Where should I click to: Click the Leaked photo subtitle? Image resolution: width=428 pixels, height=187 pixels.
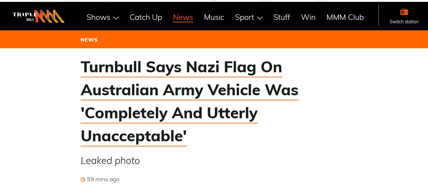pyautogui.click(x=110, y=160)
